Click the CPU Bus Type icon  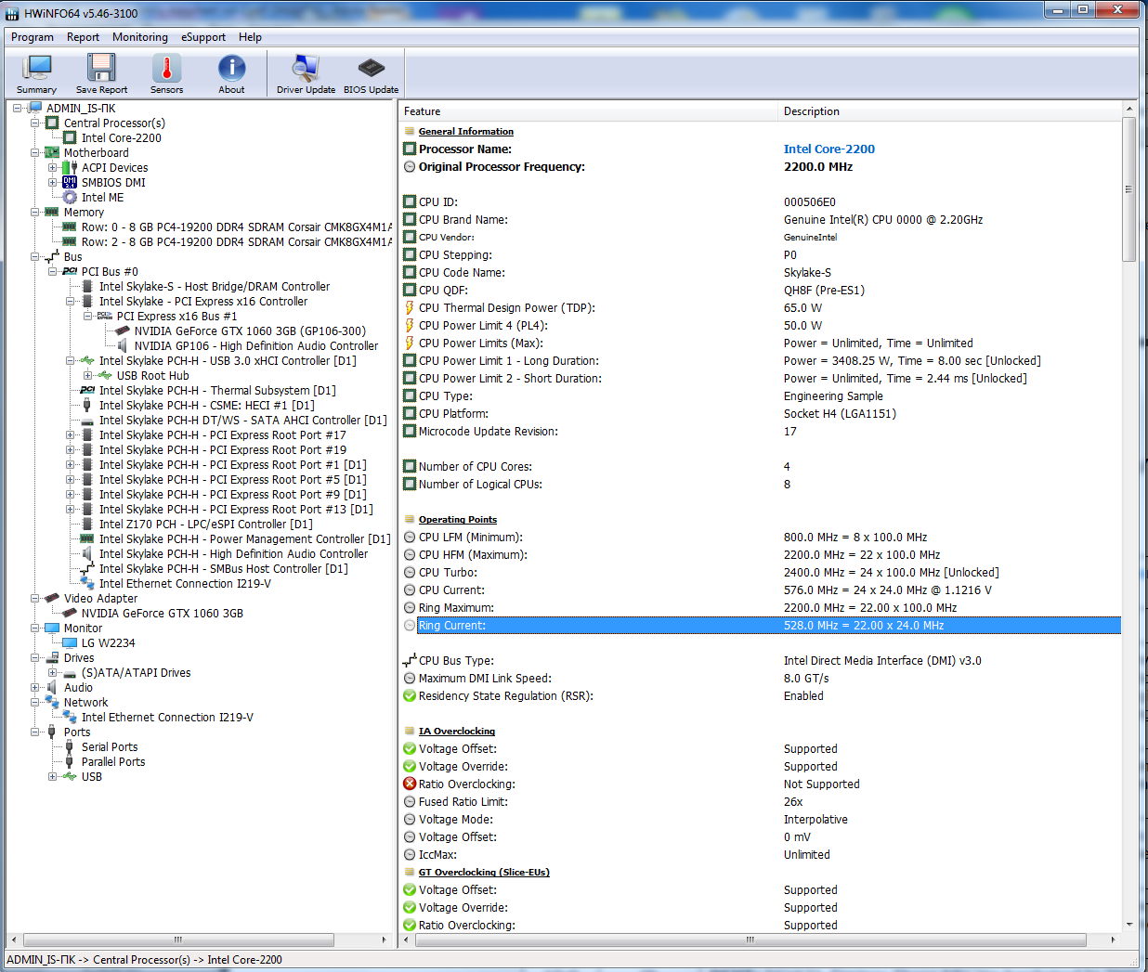click(410, 661)
